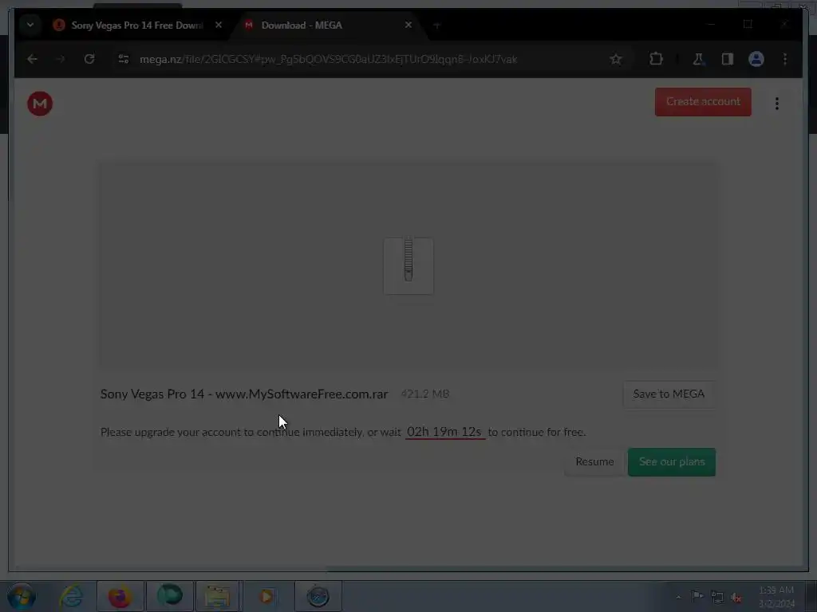
Task: Open the MEGA page three-dot menu
Action: pos(777,104)
